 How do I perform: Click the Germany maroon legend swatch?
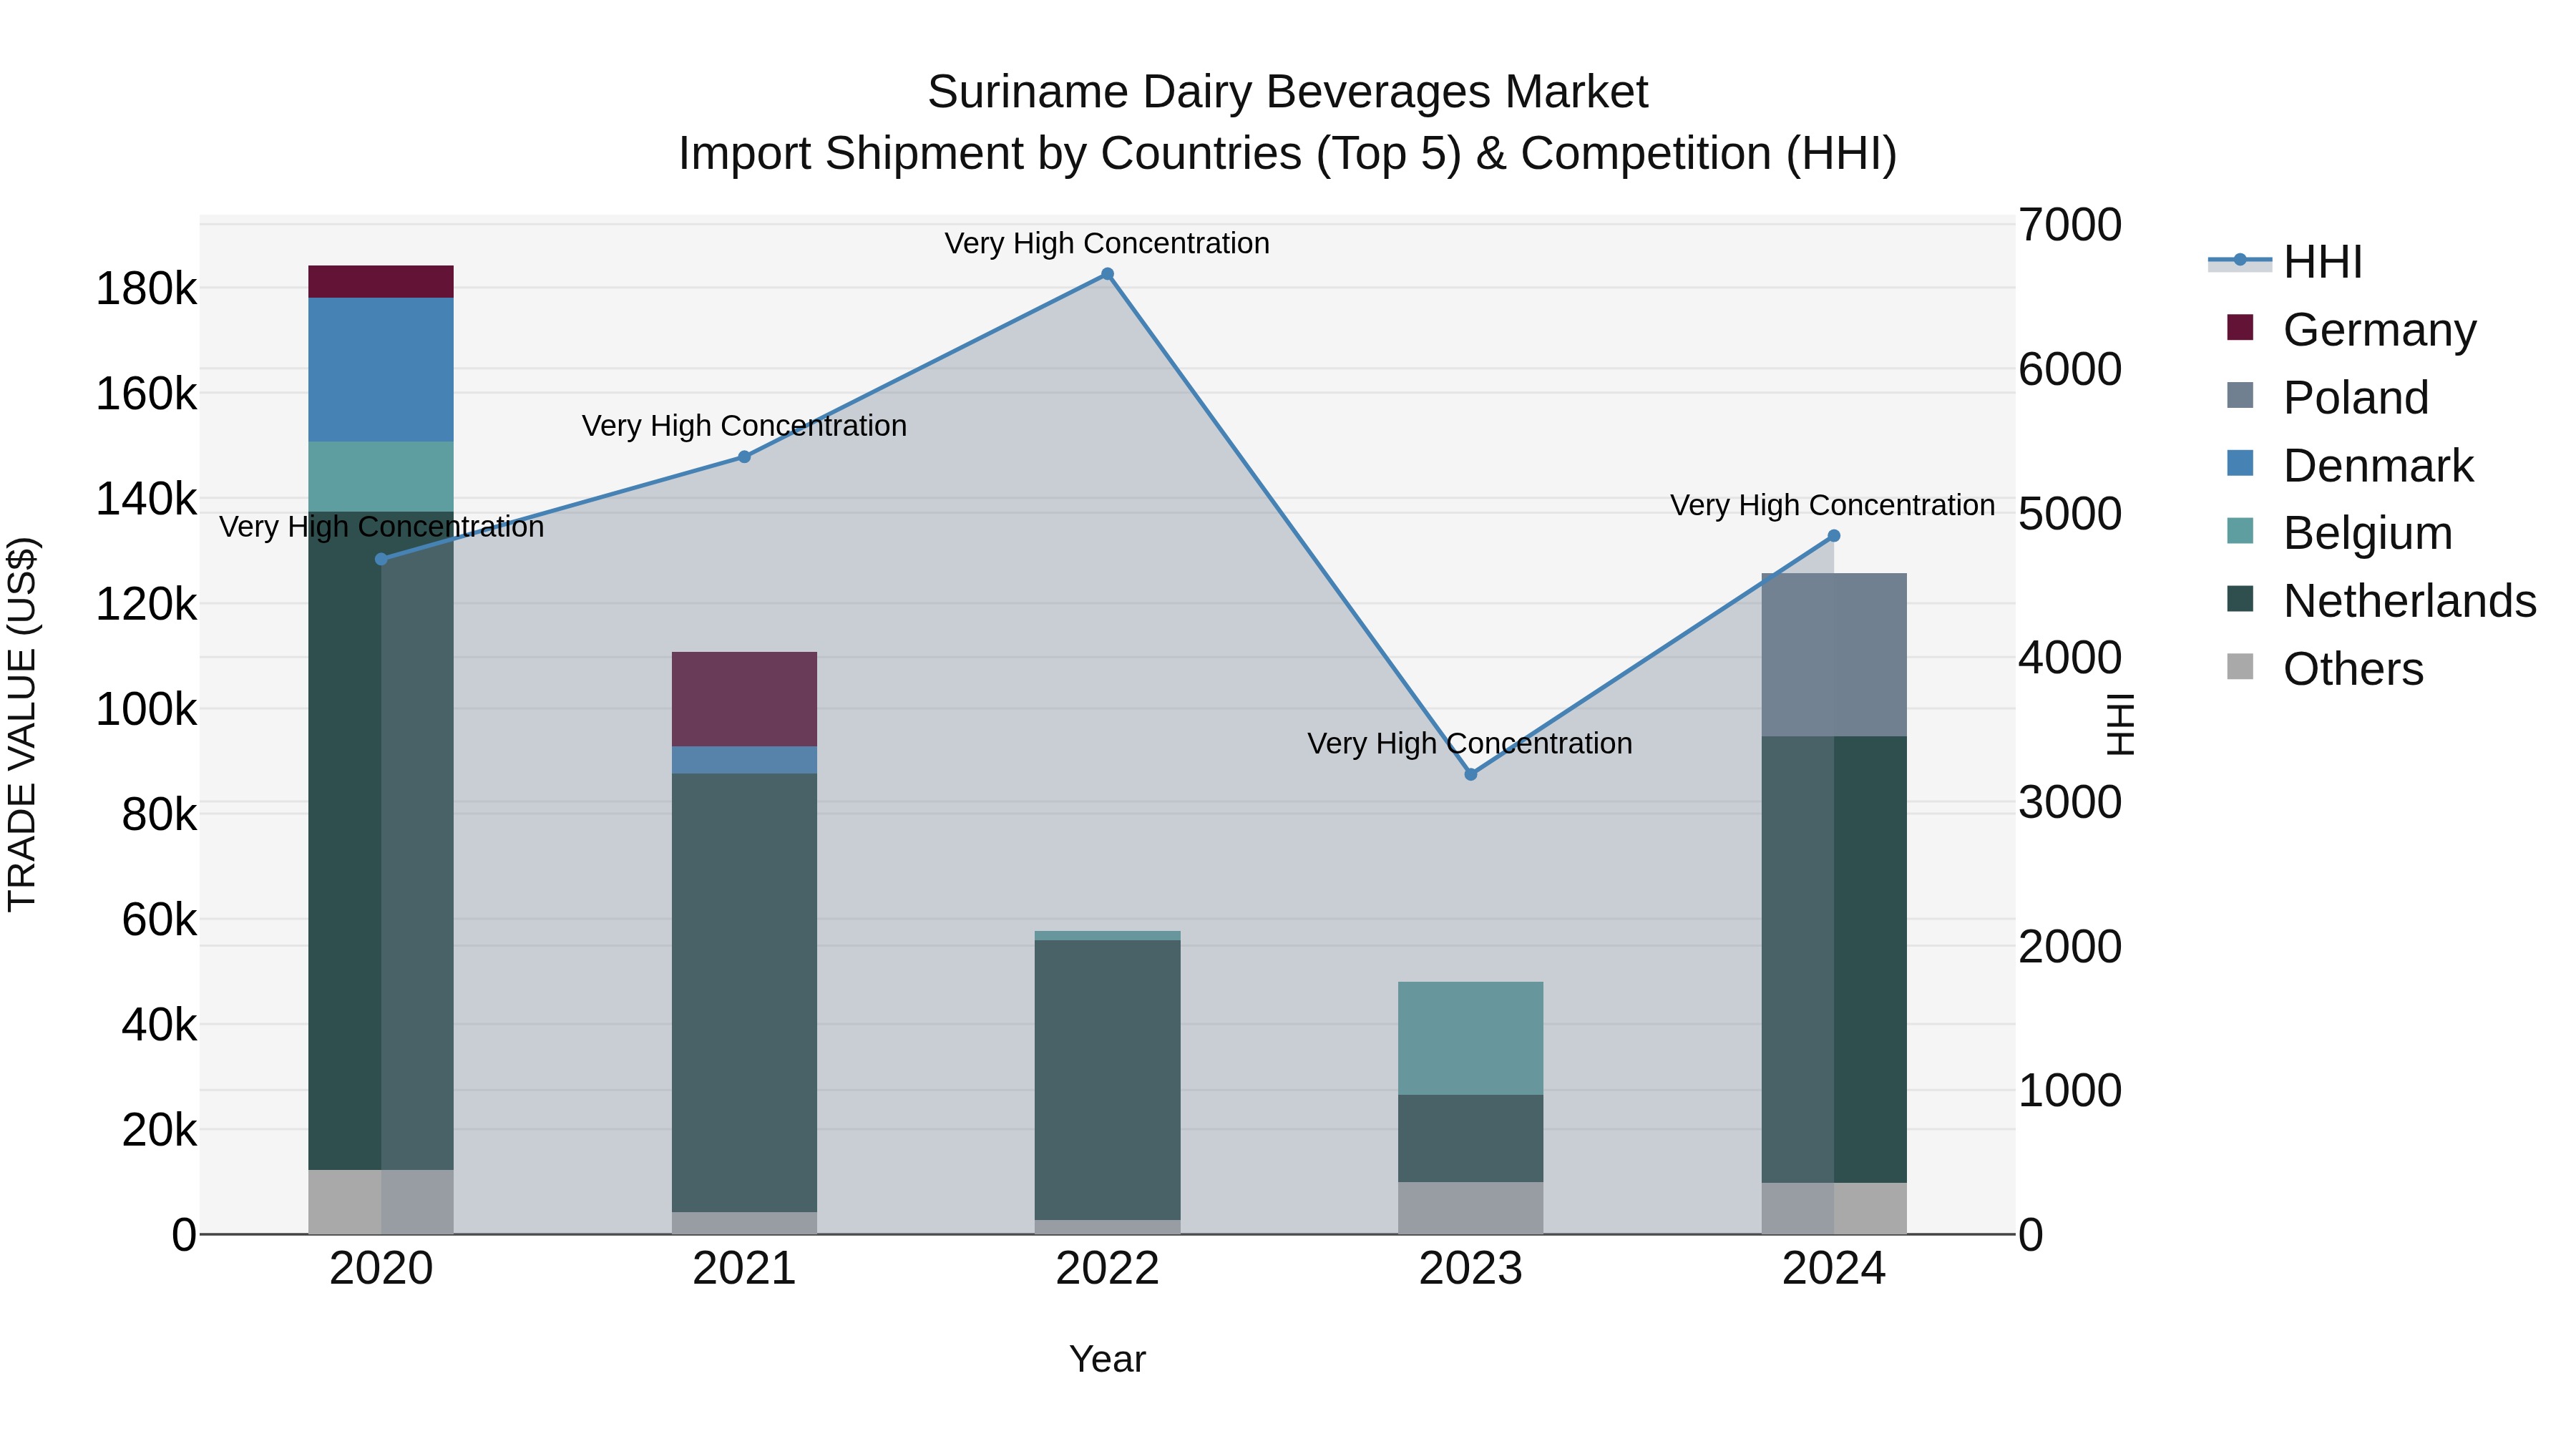(x=2240, y=327)
